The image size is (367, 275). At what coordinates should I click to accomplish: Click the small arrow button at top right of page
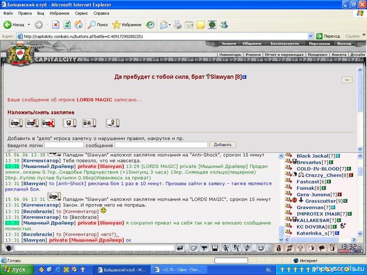tap(347, 80)
